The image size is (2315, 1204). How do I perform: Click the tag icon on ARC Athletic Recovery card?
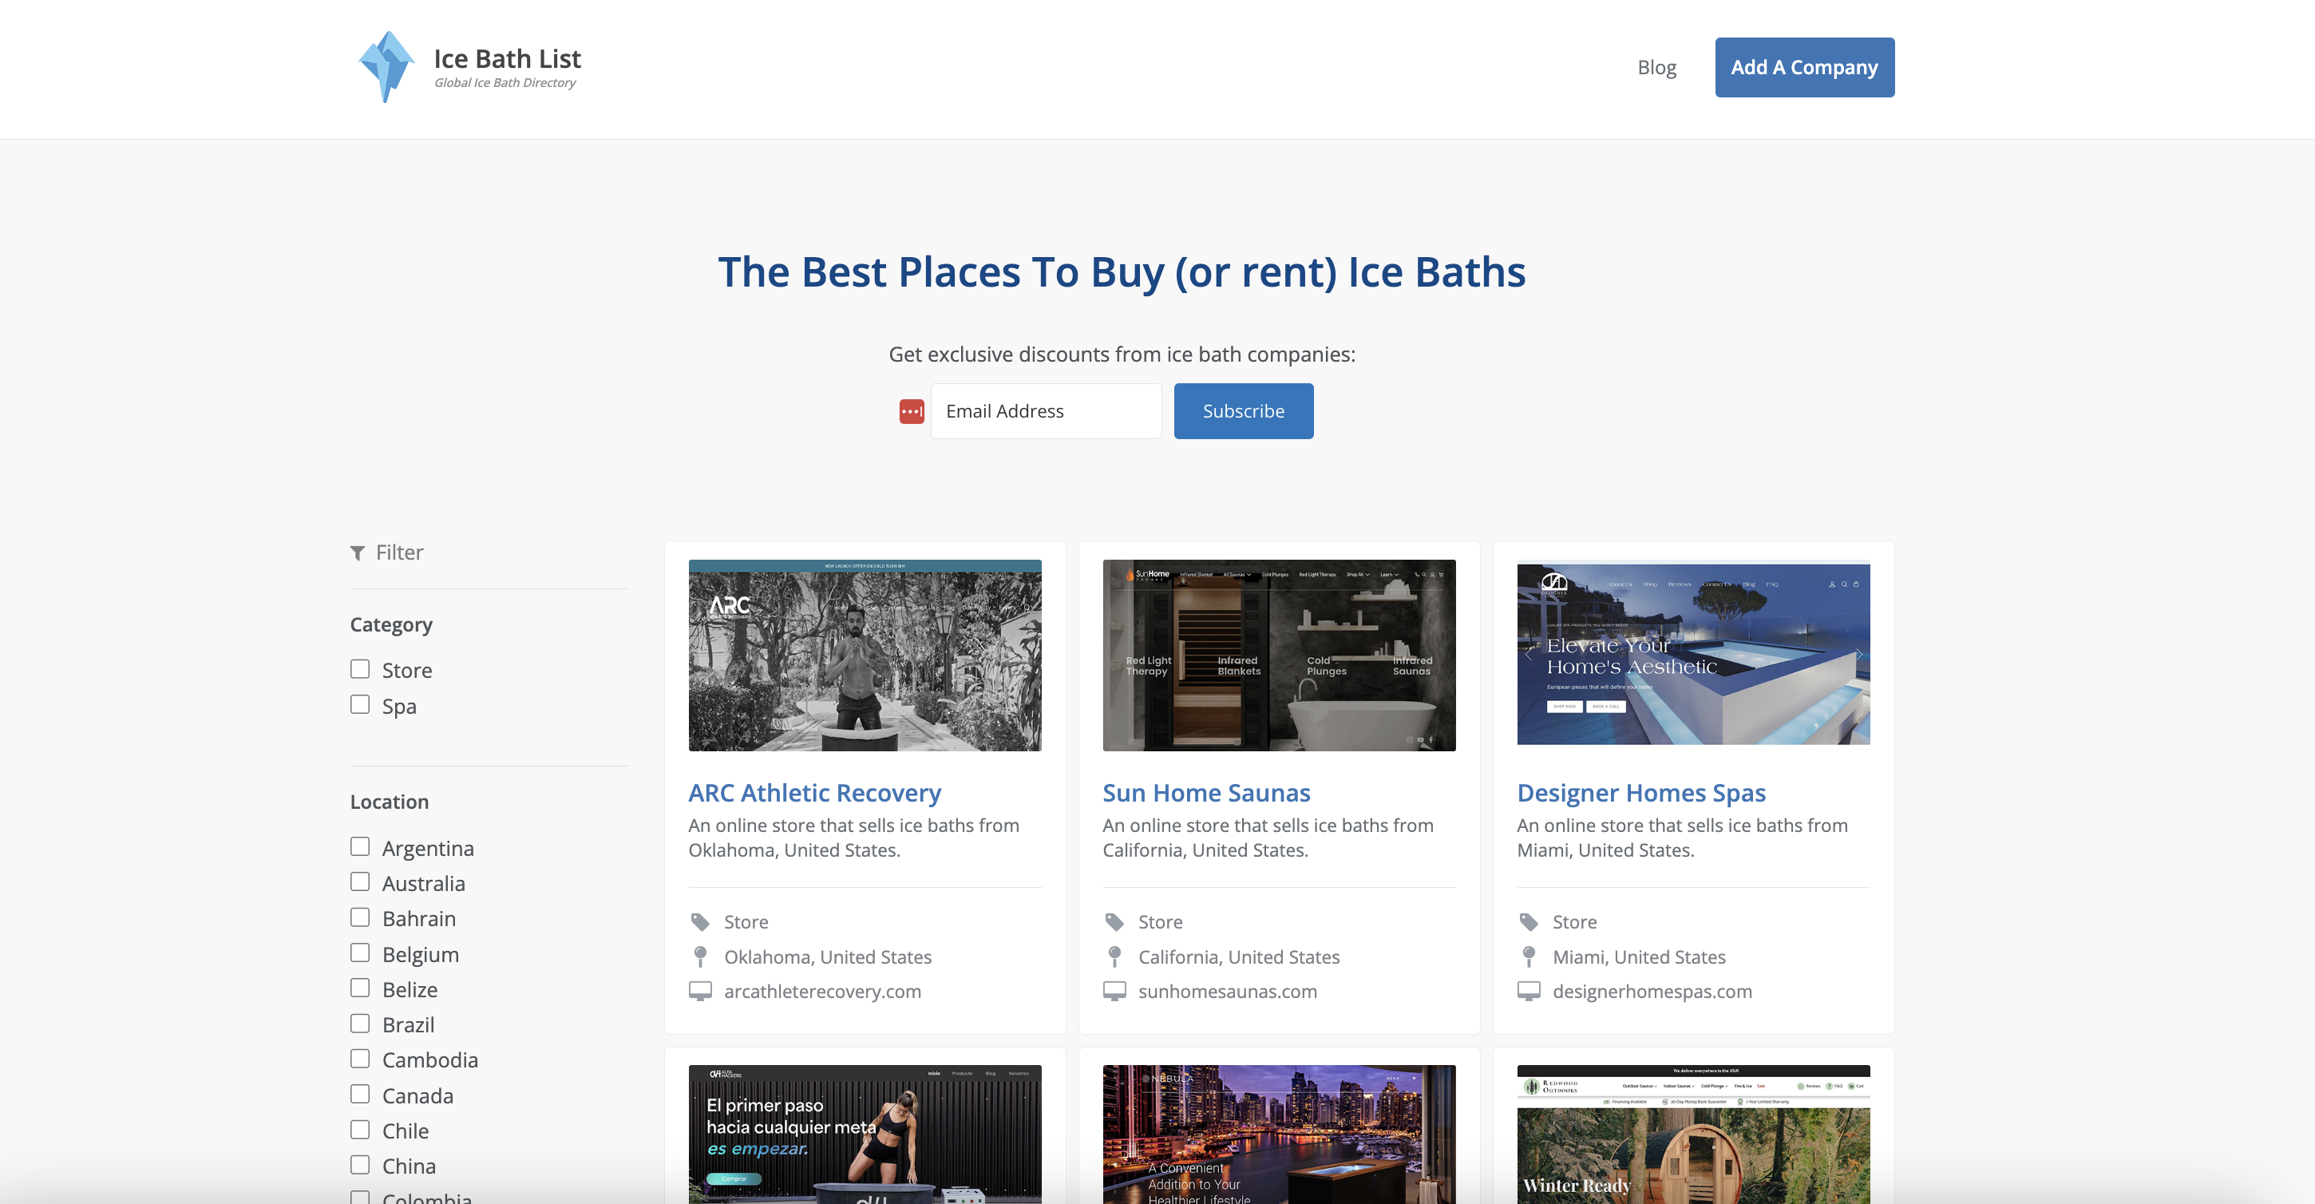[x=700, y=922]
